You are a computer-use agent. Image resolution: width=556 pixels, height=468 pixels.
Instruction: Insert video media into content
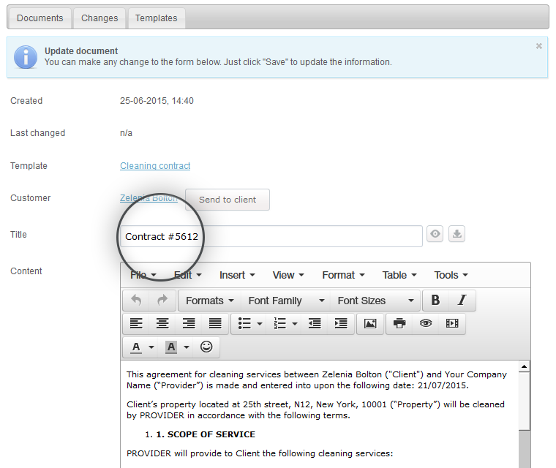coord(452,323)
